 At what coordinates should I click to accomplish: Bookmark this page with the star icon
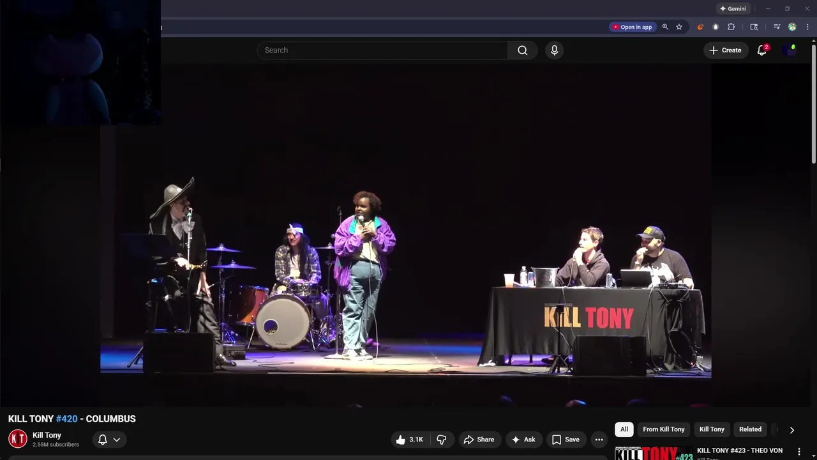tap(679, 27)
